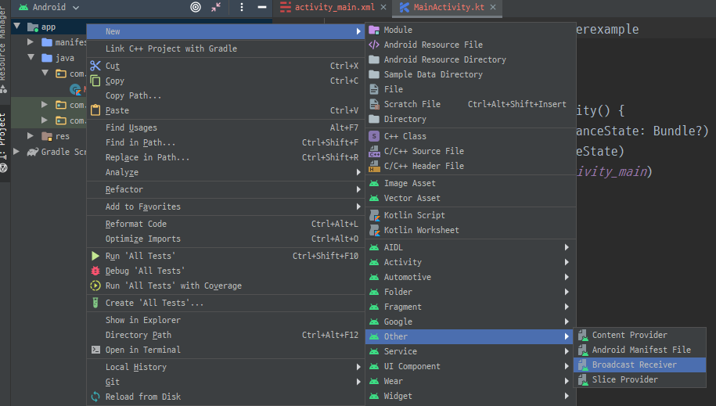Screen dimensions: 716x406
Task: Click the Create 'All Tests' flask icon
Action: click(x=95, y=303)
